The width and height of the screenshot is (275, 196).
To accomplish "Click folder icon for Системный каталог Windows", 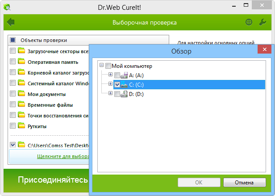I will pos(21,83).
